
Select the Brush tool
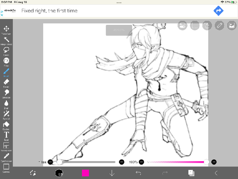[x=6, y=73]
